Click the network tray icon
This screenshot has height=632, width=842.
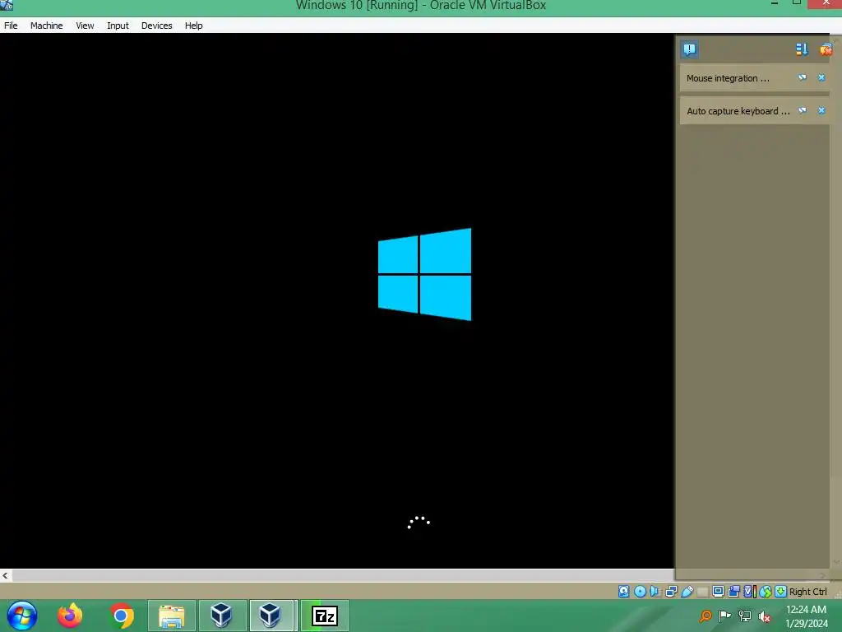[x=745, y=616]
